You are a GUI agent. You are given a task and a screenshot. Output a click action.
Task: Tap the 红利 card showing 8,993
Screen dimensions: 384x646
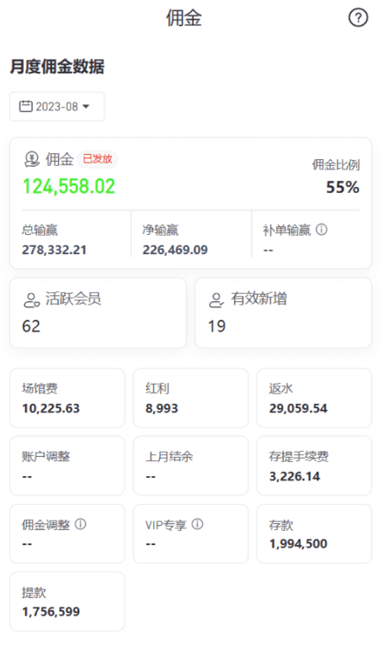pos(191,398)
